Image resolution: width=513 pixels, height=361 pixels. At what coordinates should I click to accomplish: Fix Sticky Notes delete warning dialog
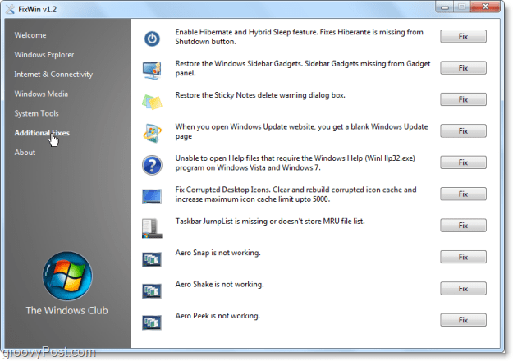463,99
